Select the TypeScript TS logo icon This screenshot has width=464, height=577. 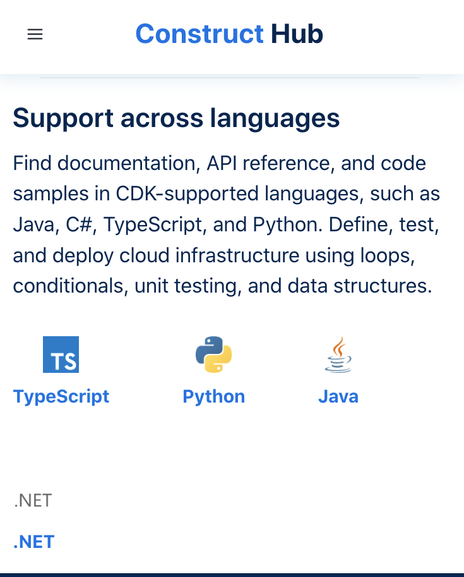[x=61, y=354]
